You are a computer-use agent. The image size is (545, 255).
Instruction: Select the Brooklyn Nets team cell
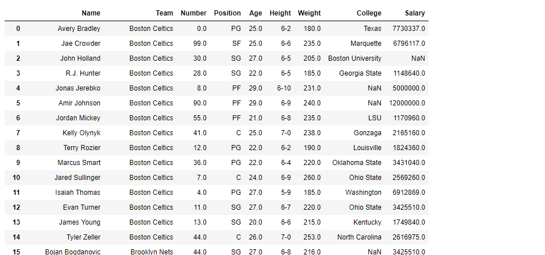[151, 252]
